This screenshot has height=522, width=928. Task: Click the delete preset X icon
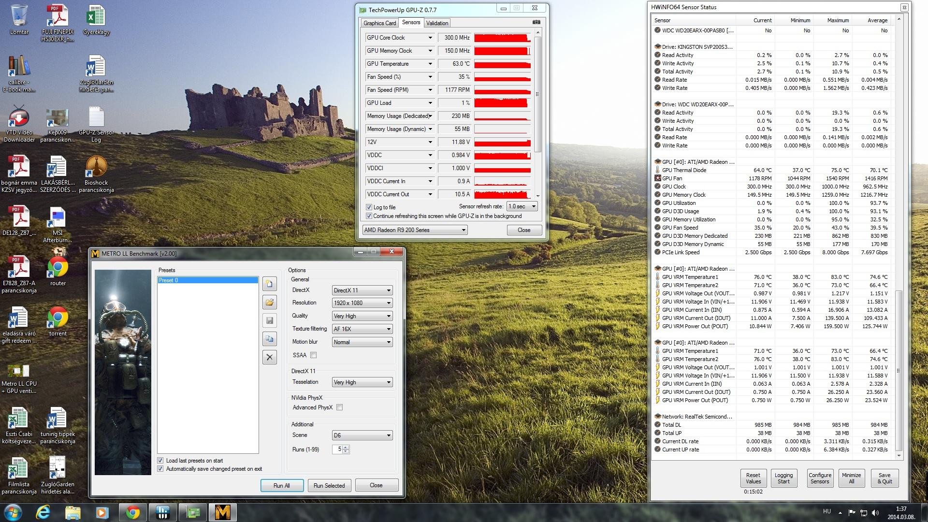pos(270,357)
